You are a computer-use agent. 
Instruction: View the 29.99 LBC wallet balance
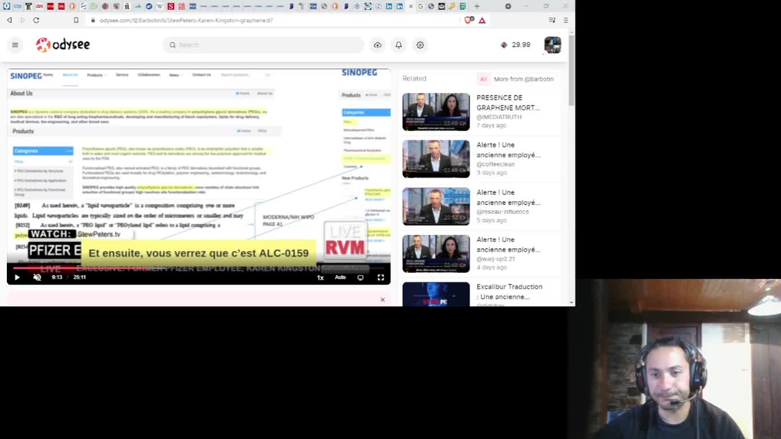[x=515, y=45]
